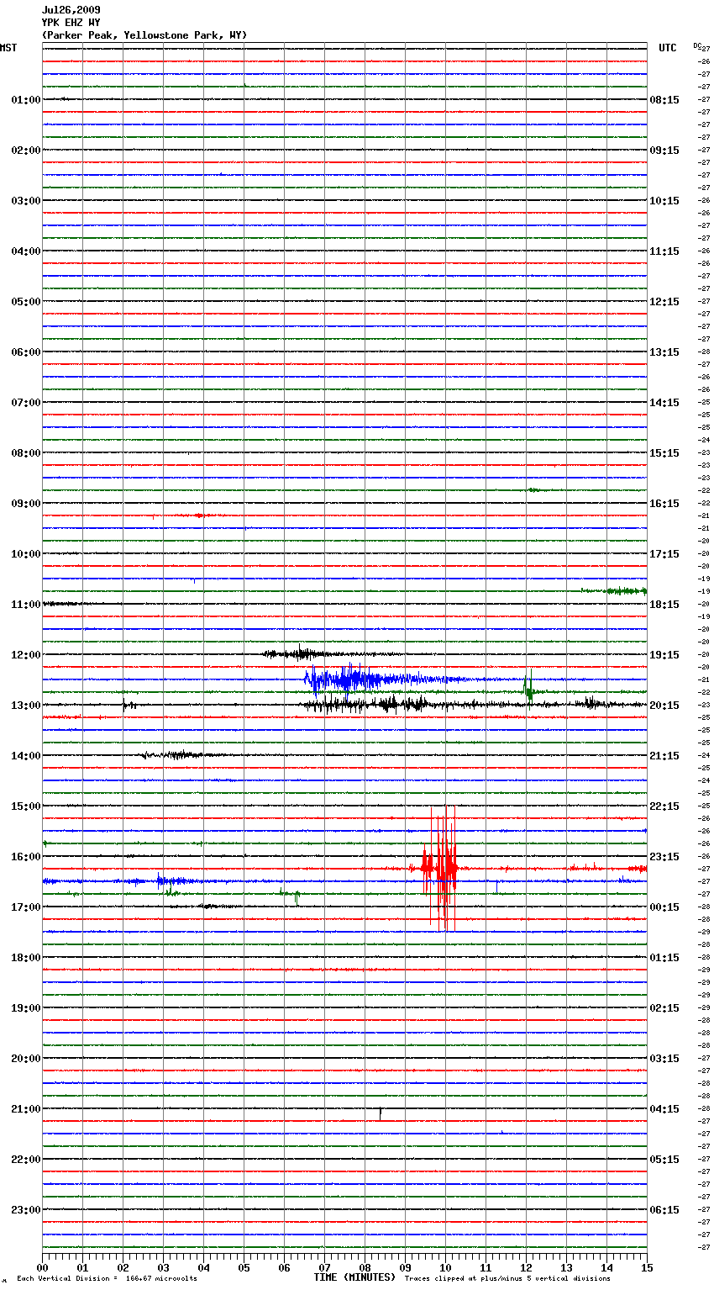Click the 00:15 UTC time label
Screen dimensions: 714x1290
tap(664, 907)
